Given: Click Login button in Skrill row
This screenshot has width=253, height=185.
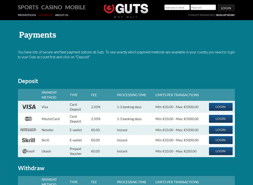Looking at the screenshot, I should (x=221, y=140).
